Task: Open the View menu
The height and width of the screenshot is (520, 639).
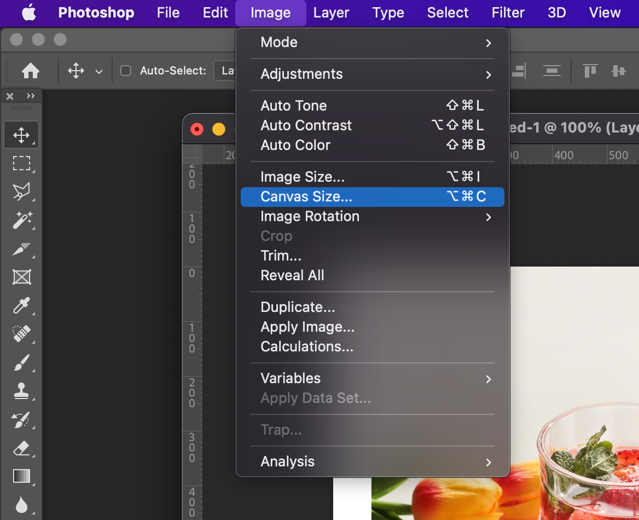Action: click(x=605, y=13)
